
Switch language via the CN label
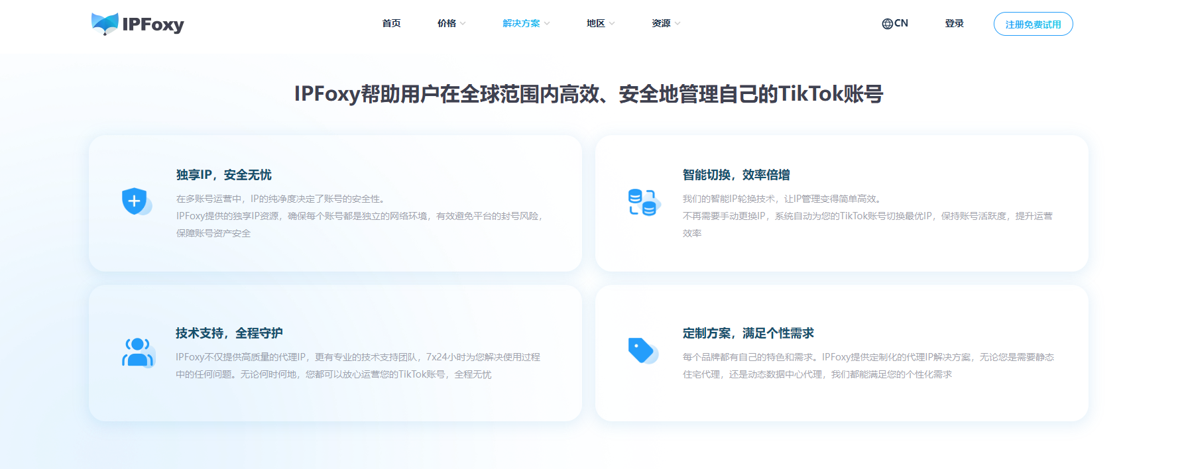[901, 23]
